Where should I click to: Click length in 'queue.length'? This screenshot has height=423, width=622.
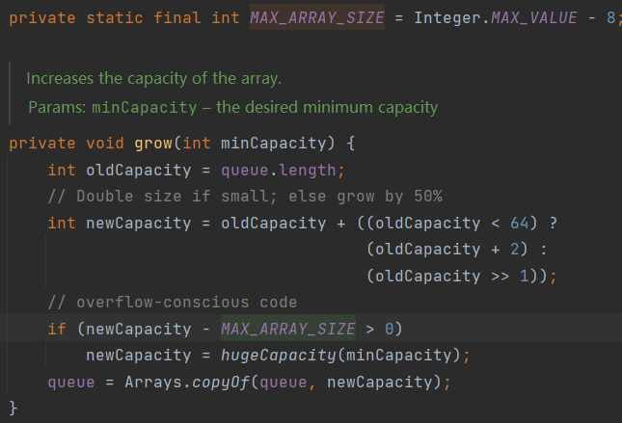pyautogui.click(x=308, y=171)
